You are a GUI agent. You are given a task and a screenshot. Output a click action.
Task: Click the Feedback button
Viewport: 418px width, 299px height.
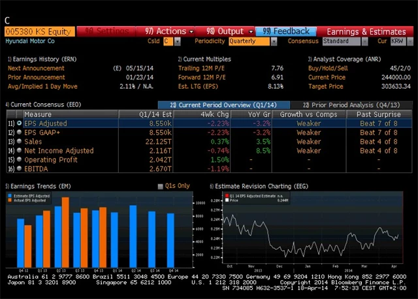(x=285, y=31)
